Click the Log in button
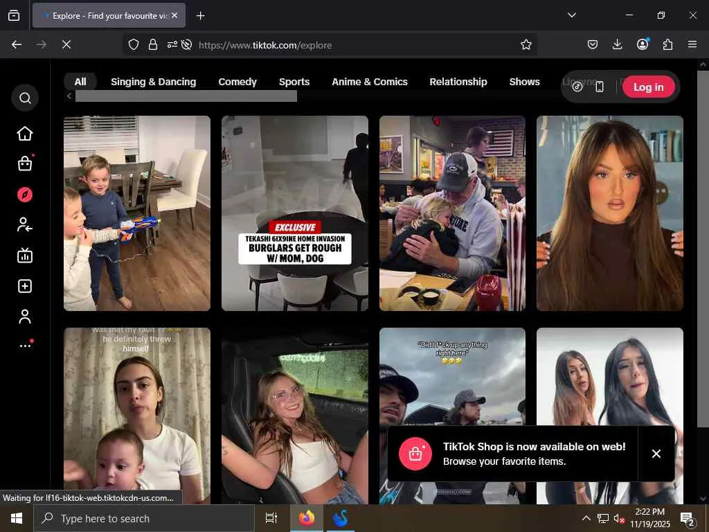 648,87
